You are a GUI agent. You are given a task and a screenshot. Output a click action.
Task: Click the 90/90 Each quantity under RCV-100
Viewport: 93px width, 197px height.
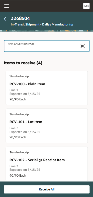18,99
